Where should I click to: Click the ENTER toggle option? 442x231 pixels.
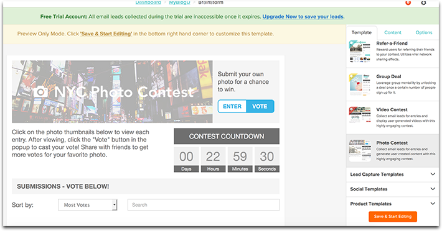tap(232, 107)
